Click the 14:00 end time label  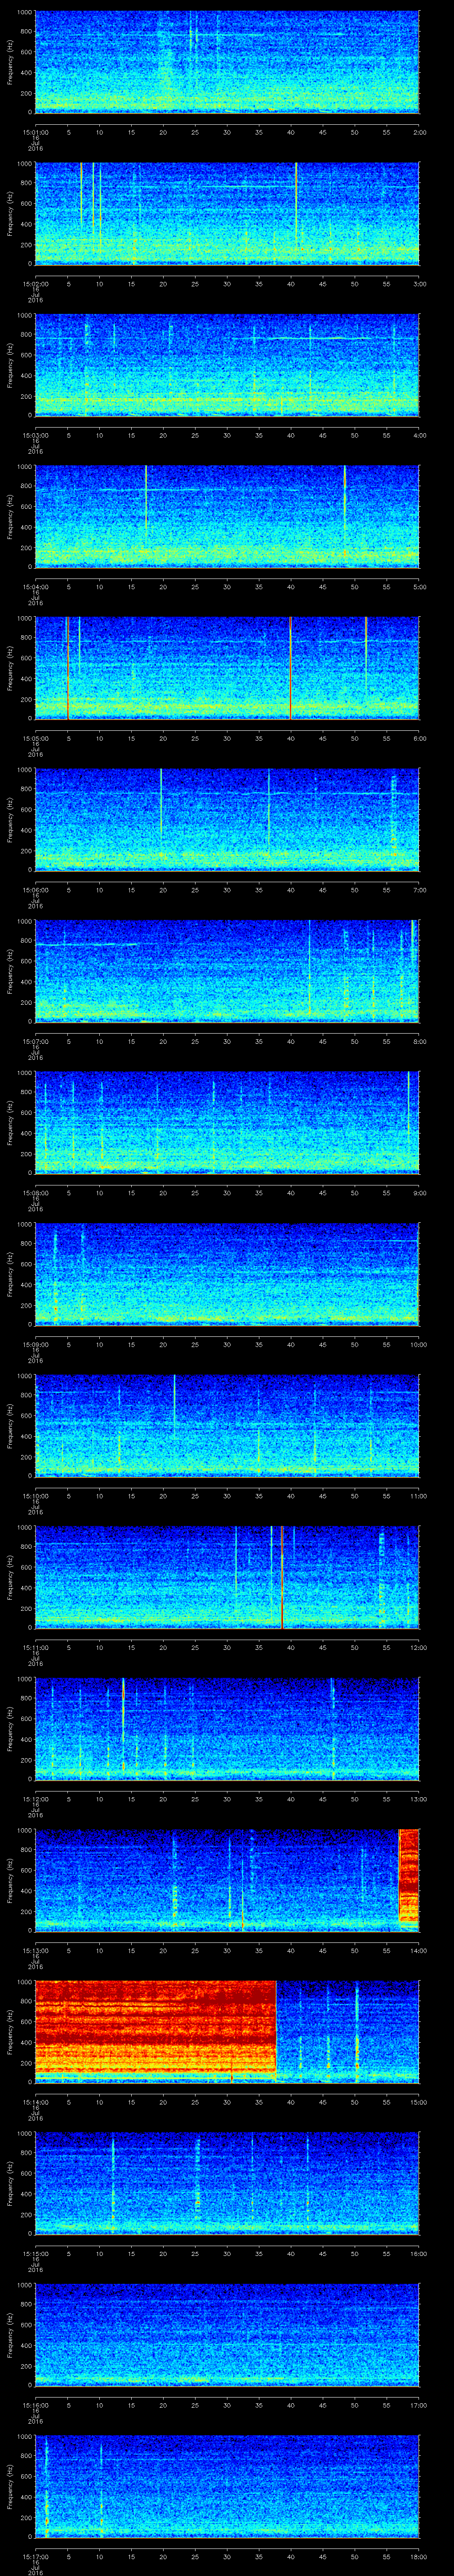tap(418, 1950)
